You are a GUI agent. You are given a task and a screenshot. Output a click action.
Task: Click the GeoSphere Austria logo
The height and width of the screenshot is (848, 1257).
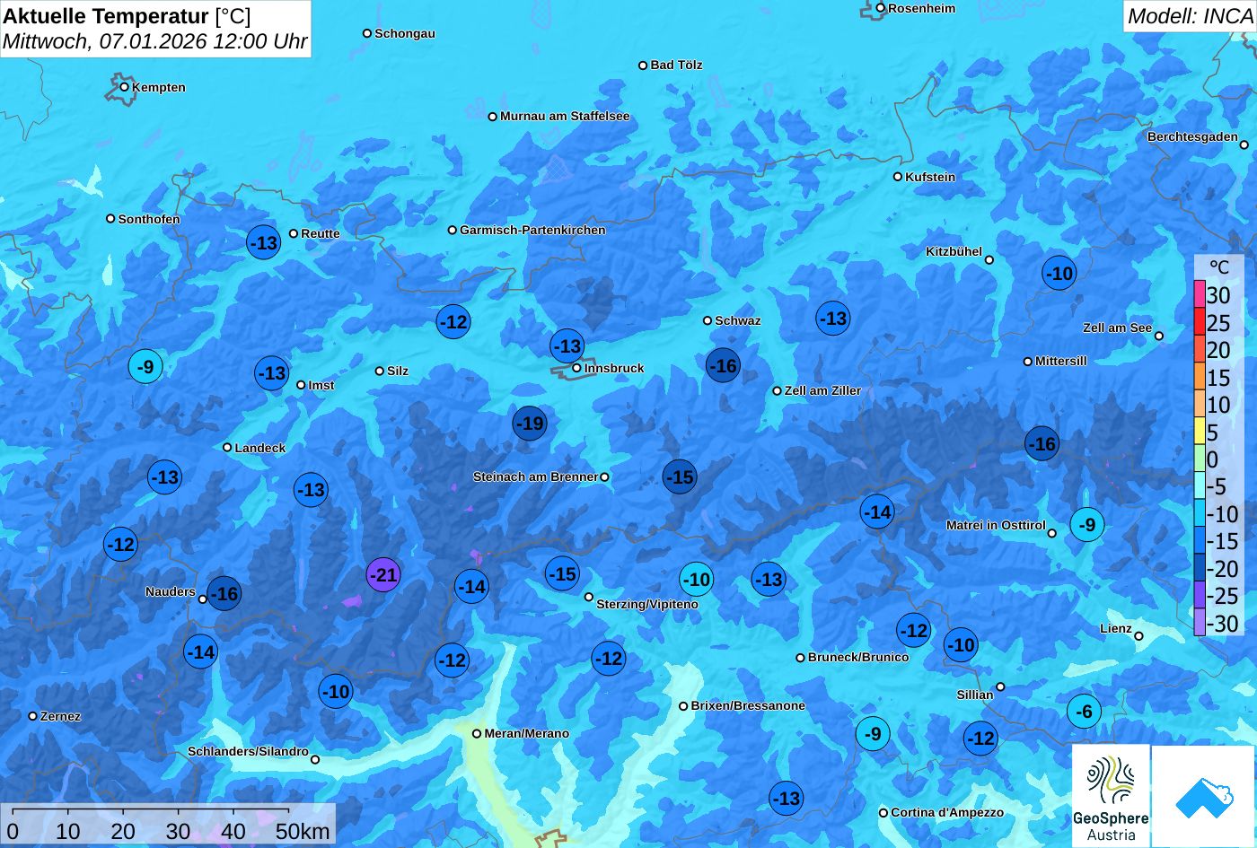[x=1111, y=796]
